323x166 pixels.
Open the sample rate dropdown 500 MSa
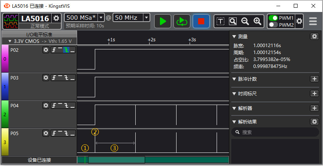coord(101,17)
